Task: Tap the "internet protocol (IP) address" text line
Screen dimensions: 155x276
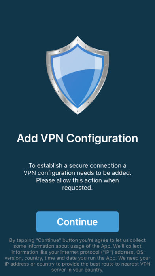Action: pos(77,252)
